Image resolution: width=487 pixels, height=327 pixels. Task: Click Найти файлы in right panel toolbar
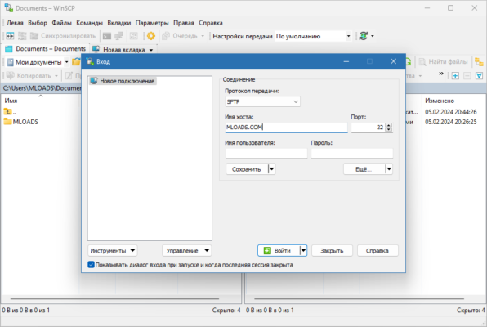click(443, 62)
